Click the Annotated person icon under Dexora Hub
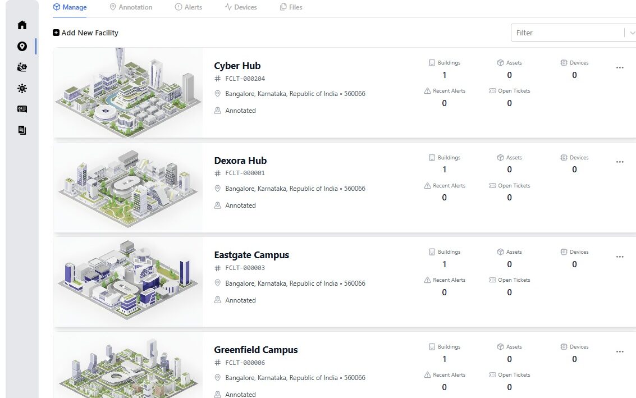Screen dimensions: 636x398 218,205
